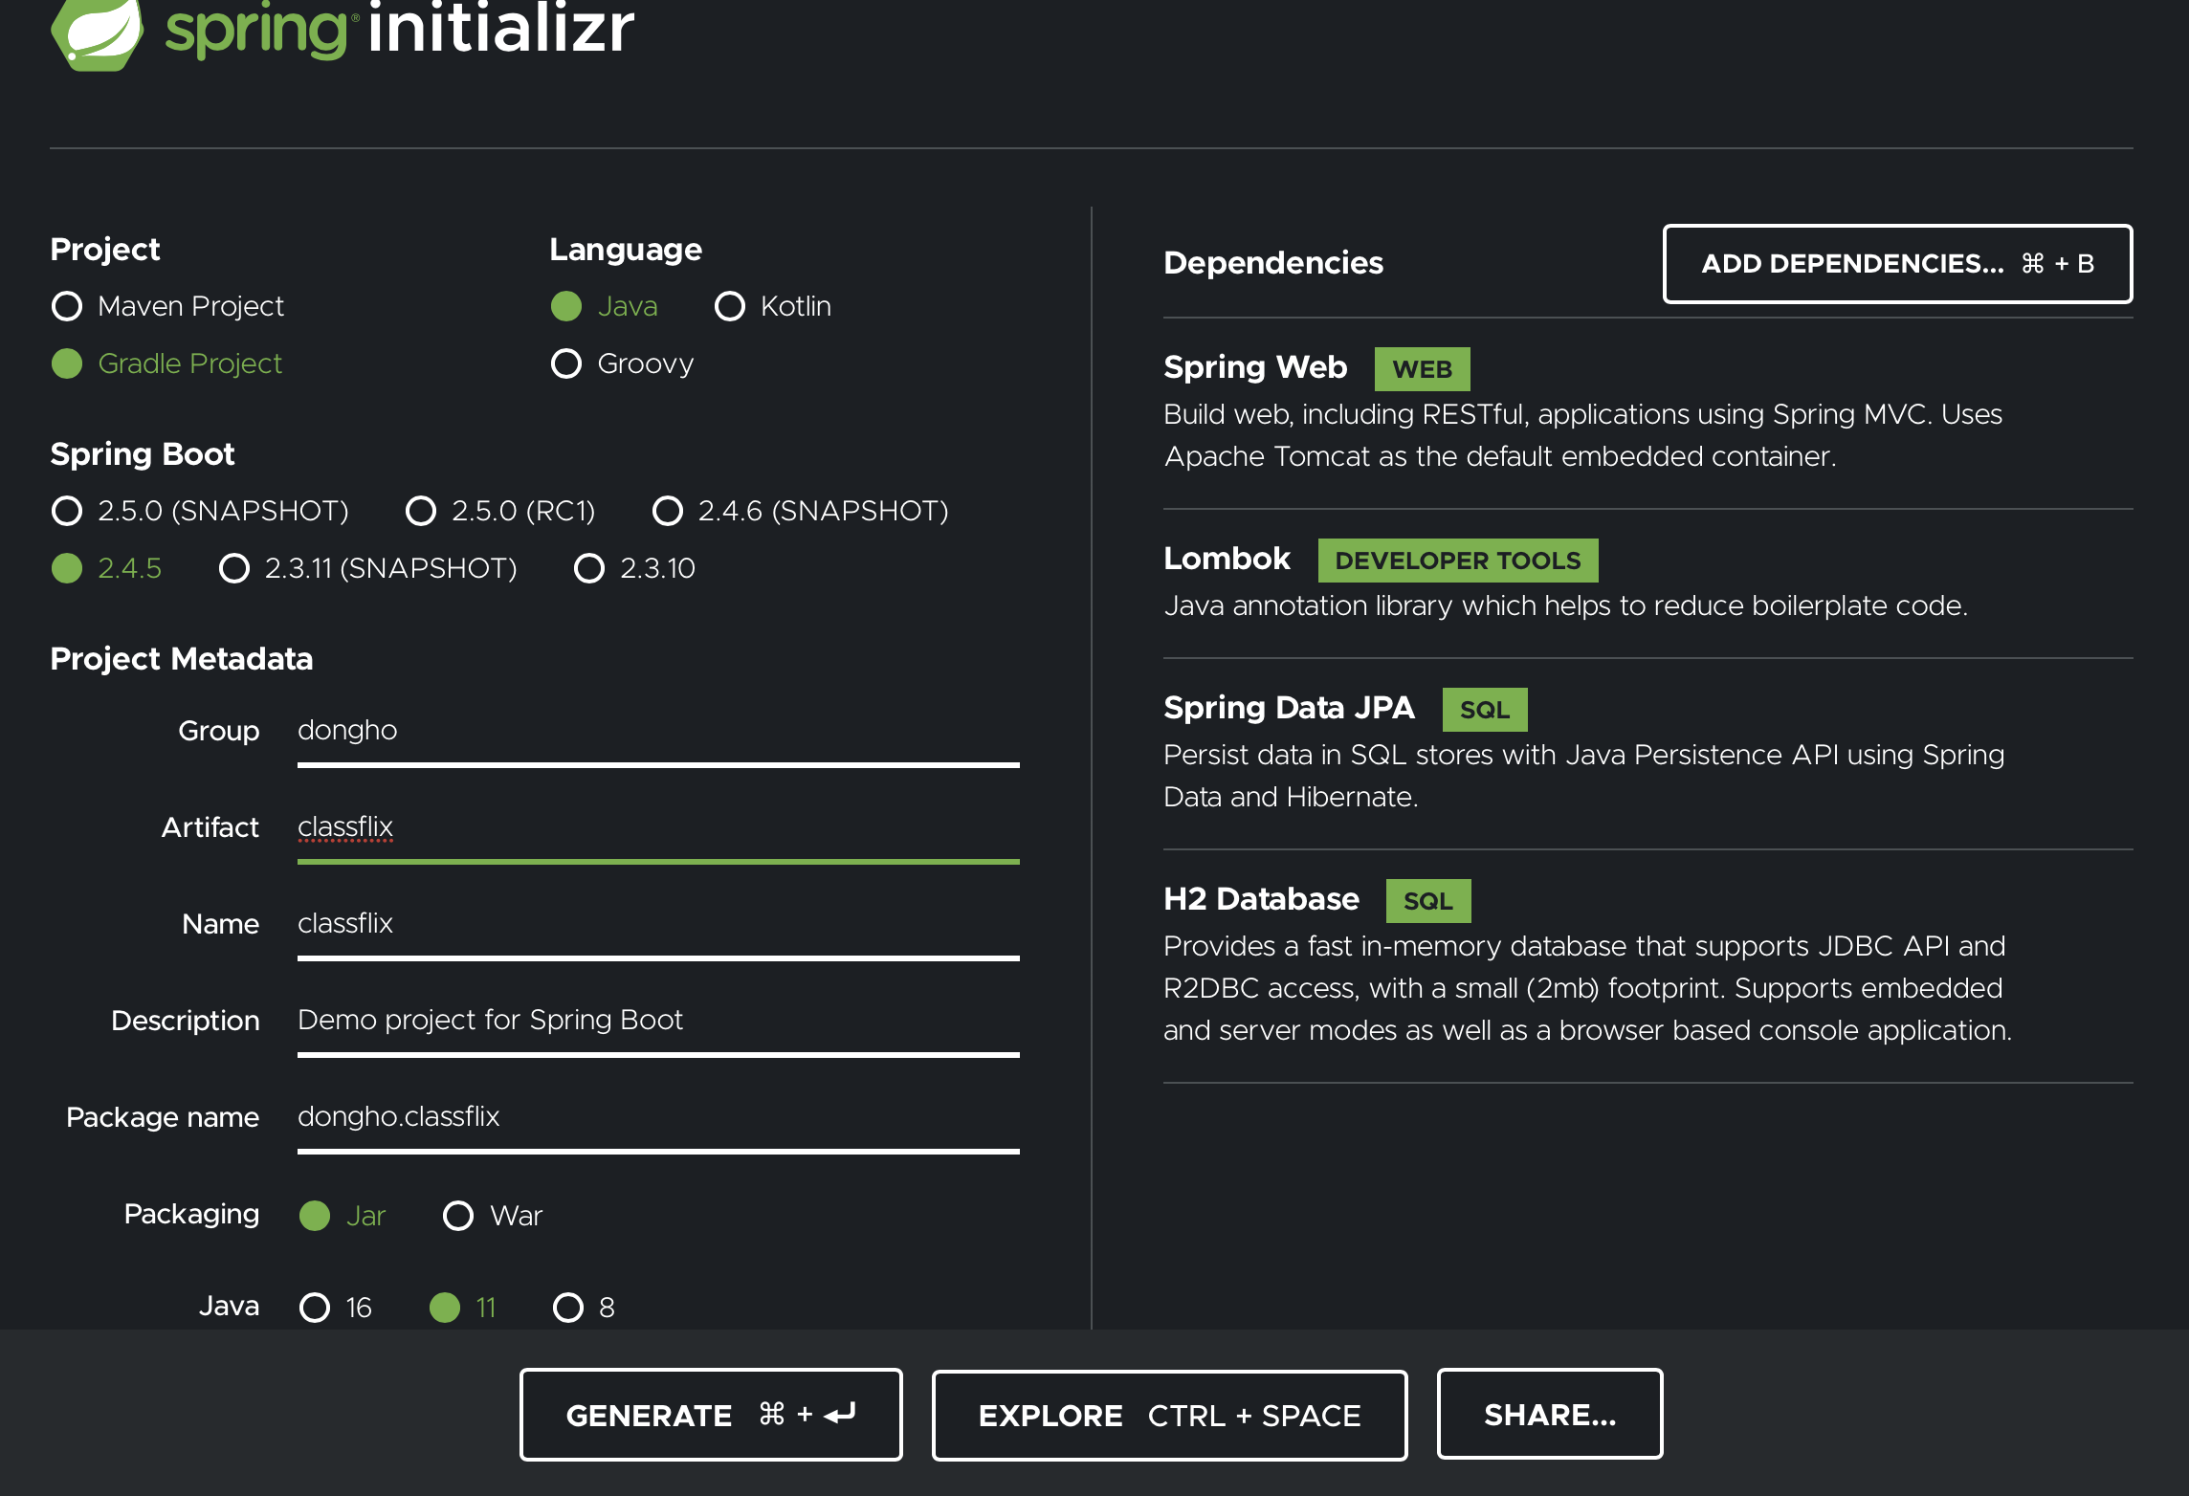Click the Group input field
The image size is (2189, 1496).
(656, 731)
